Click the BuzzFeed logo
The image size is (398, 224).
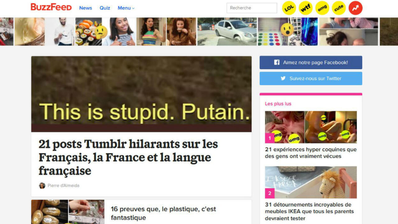pos(51,7)
